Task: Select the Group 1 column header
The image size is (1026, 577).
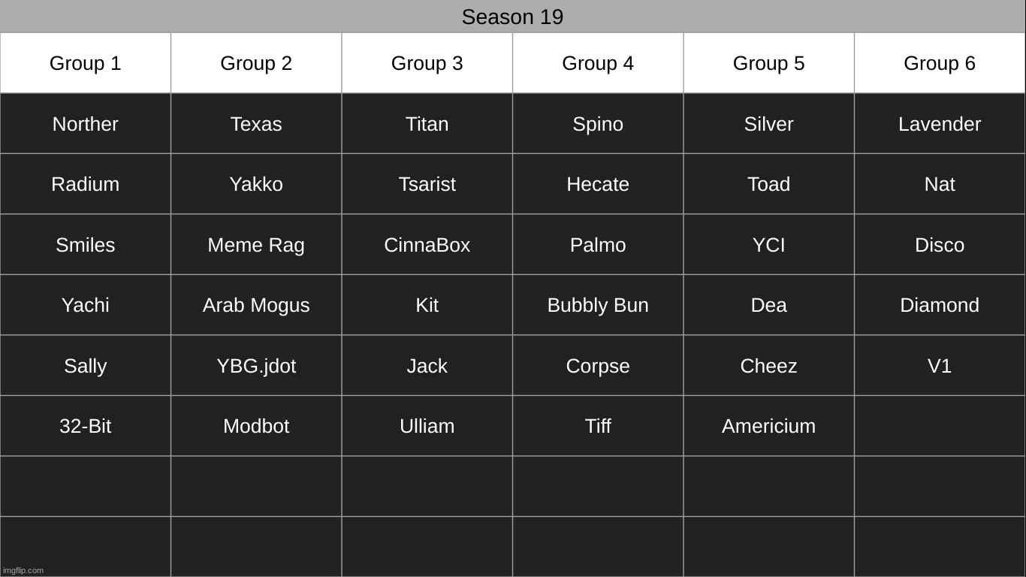Action: point(85,63)
